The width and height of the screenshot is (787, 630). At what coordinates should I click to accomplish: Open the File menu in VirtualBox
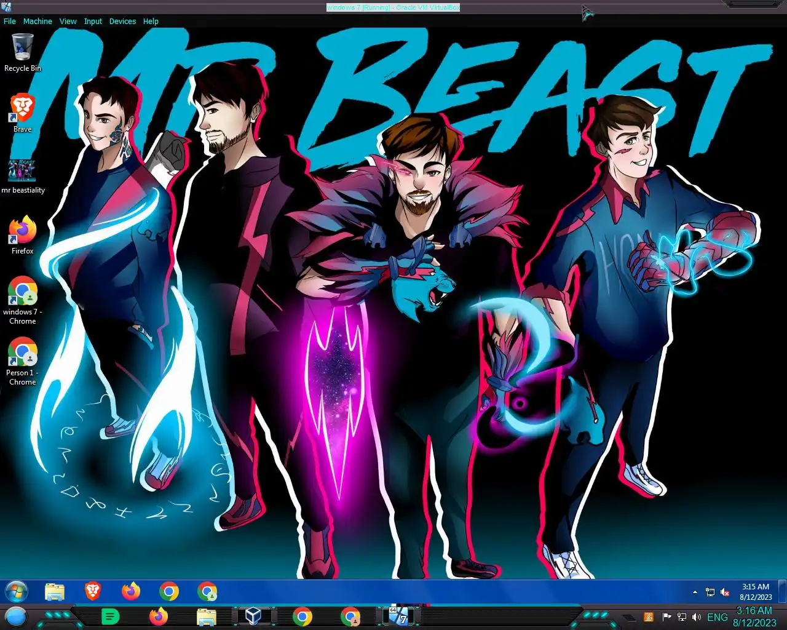tap(10, 21)
